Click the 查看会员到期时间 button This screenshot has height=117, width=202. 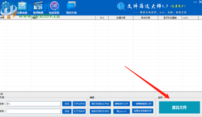tap(143, 111)
